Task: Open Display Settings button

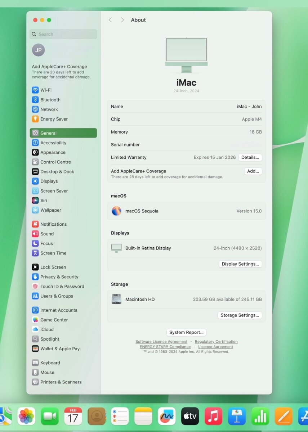Action: [x=240, y=264]
